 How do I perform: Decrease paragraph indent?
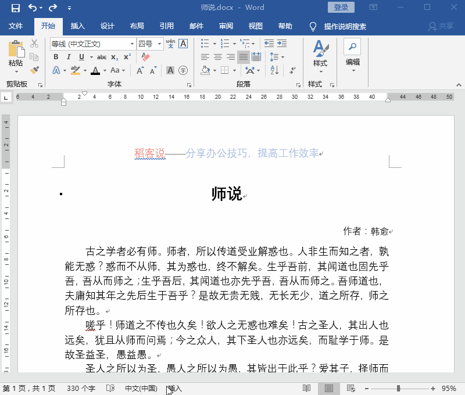click(269, 44)
